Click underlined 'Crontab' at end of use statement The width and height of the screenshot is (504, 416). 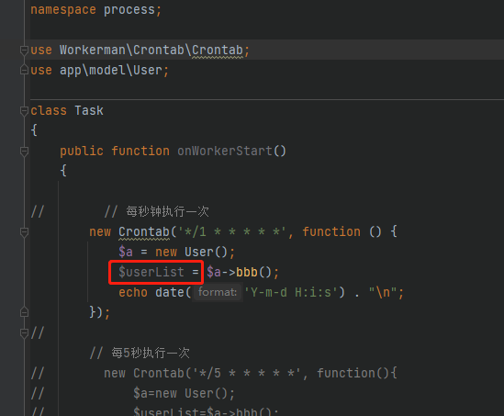tap(218, 51)
